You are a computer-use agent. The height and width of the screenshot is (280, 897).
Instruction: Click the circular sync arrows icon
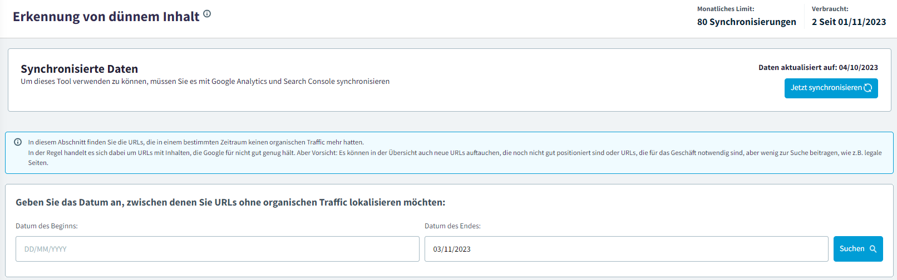pos(868,88)
